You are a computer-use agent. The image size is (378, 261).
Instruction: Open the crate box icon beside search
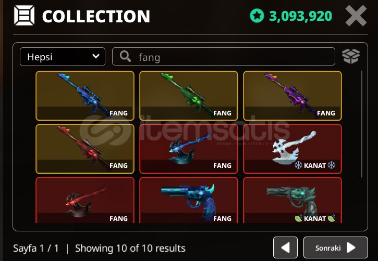click(351, 57)
